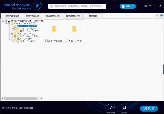Open the 文件搜索 tab
Viewport: 164px width, 114px height.
click(x=93, y=16)
